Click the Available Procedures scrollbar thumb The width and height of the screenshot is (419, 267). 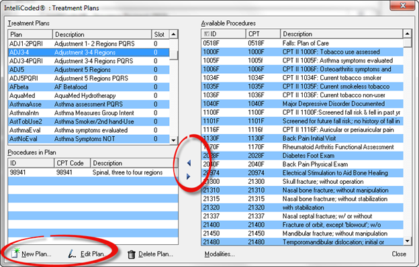(x=407, y=43)
